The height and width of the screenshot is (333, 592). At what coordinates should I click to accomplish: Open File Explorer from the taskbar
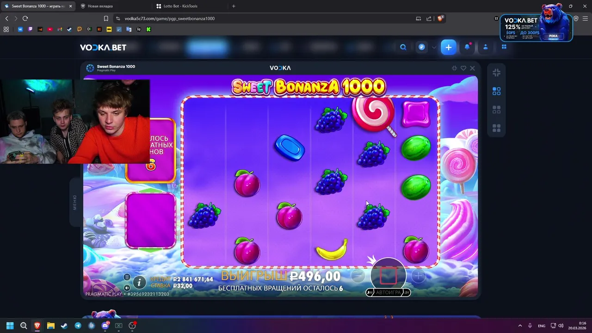[50, 326]
